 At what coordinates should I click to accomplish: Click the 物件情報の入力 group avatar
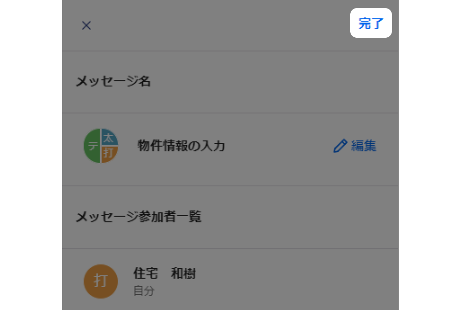tap(101, 146)
